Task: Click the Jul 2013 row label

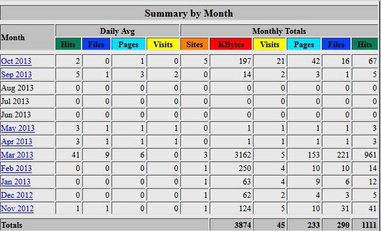Action: pos(15,101)
